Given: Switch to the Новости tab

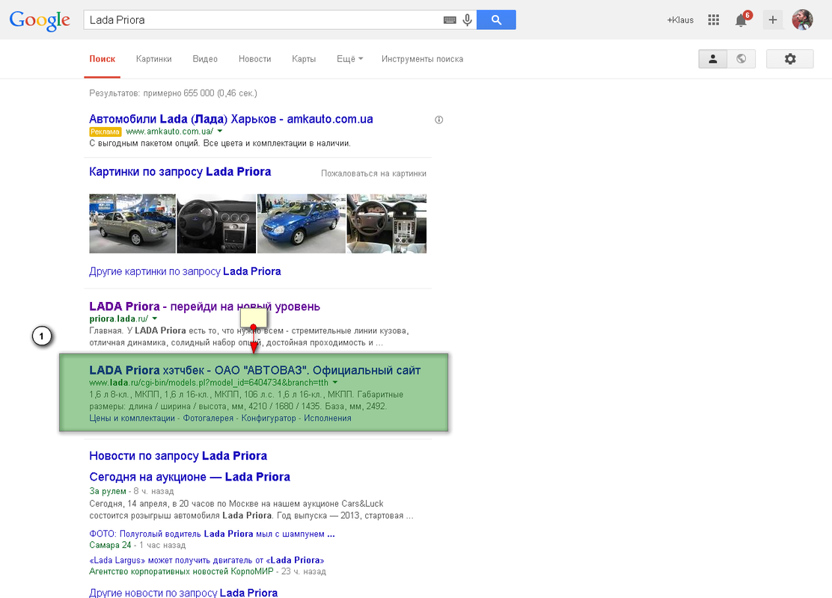Looking at the screenshot, I should [x=254, y=59].
